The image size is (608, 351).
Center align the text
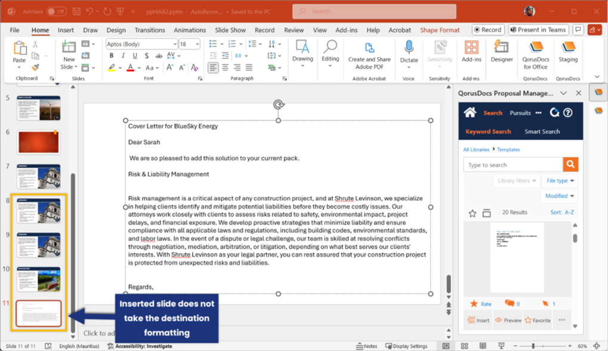click(x=225, y=67)
